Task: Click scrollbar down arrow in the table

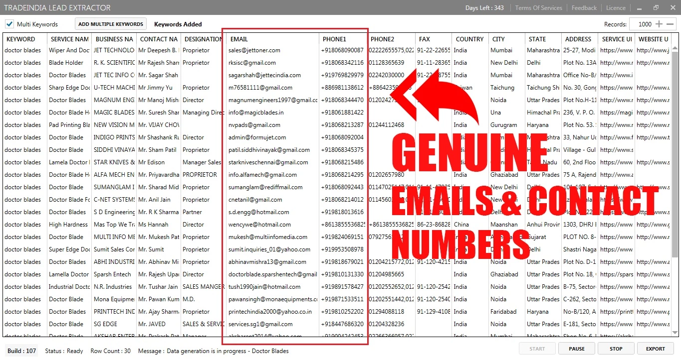Action: point(675,333)
